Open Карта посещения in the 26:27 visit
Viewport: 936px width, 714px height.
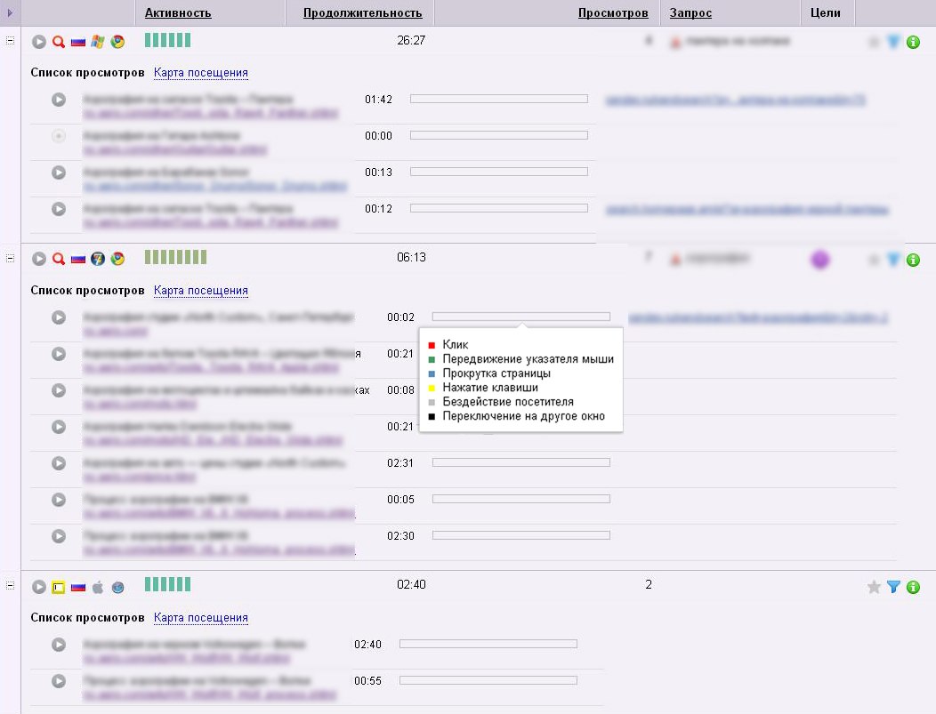pyautogui.click(x=200, y=73)
